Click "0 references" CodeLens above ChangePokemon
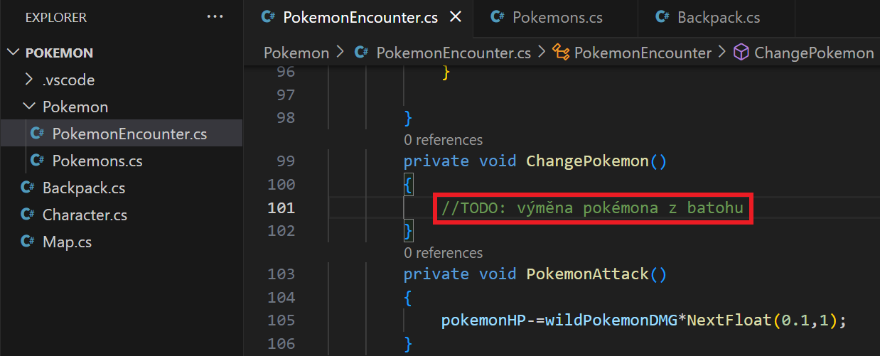The image size is (880, 356). (443, 140)
